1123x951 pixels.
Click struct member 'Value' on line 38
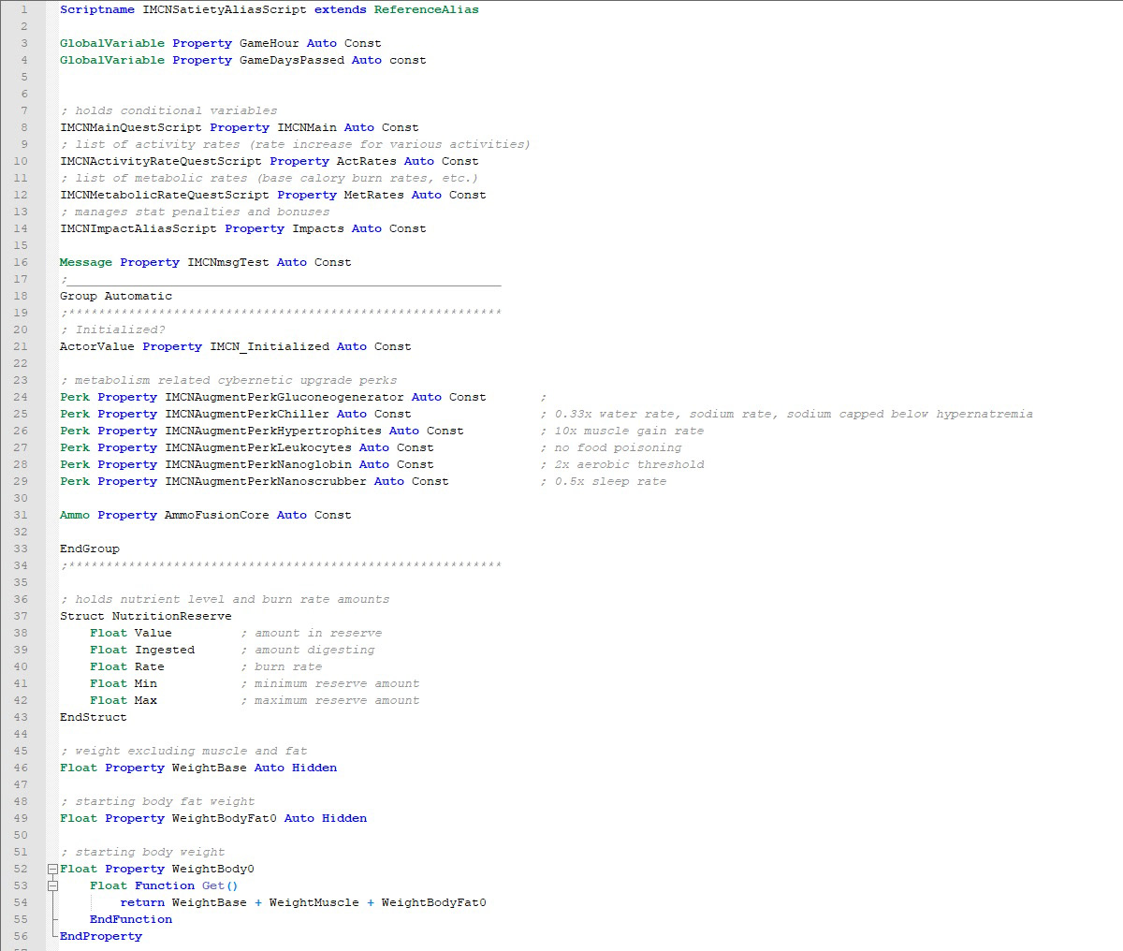153,633
